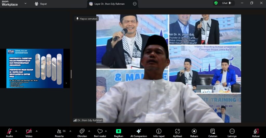
Task: Expand audio options arrow beside Audio
Action: [16, 131]
